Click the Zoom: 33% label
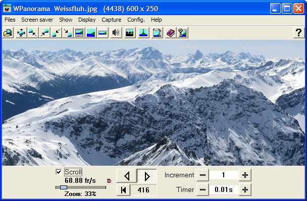307x201 pixels. click(x=80, y=194)
